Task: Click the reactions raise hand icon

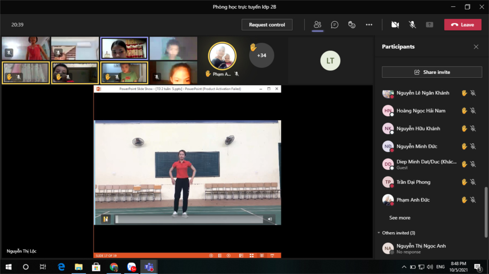Action: point(352,25)
